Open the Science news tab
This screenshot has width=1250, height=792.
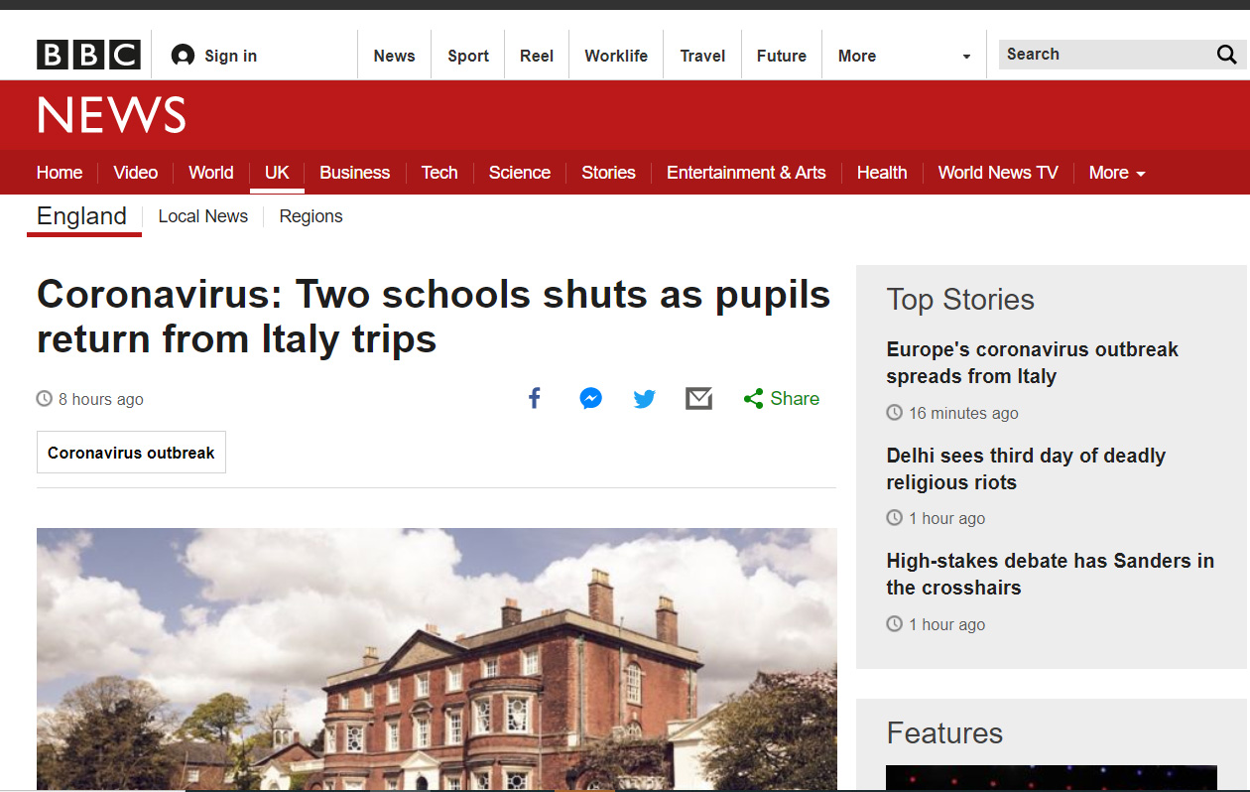pos(520,173)
